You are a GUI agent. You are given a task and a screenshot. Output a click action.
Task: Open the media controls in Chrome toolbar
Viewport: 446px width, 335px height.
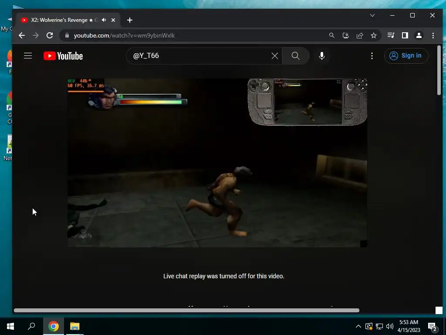tap(391, 35)
